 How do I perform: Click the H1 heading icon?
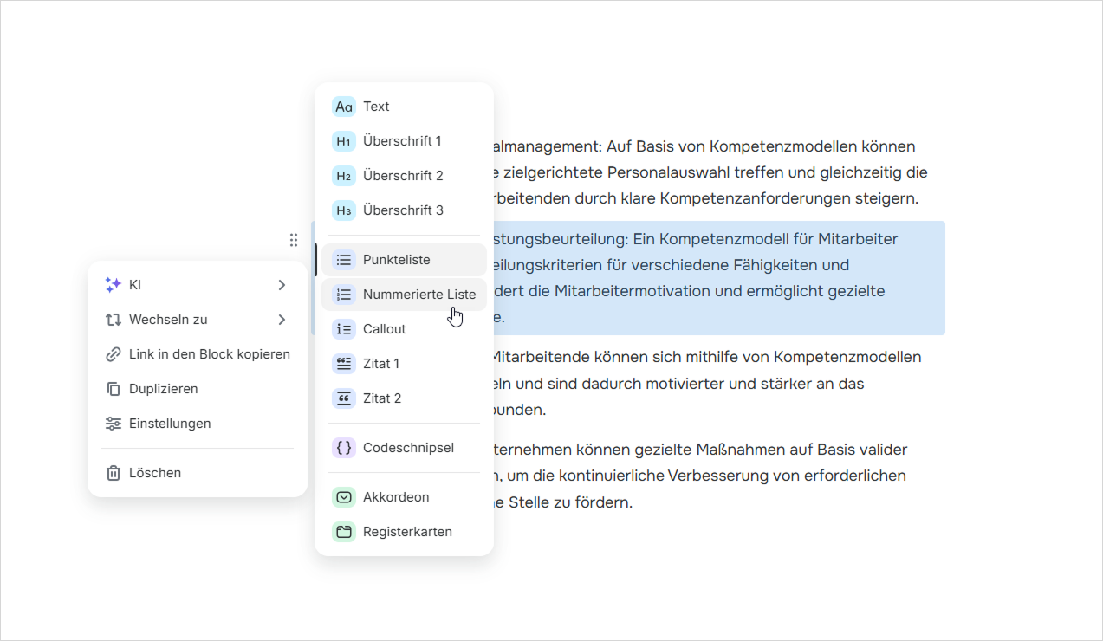pyautogui.click(x=344, y=141)
